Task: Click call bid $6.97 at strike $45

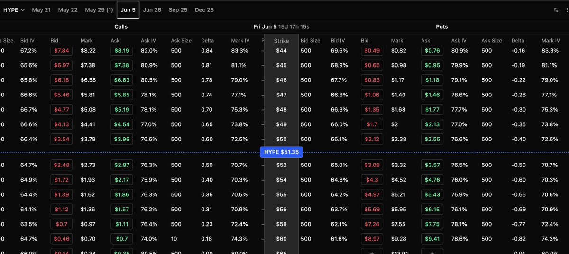Action: [62, 65]
